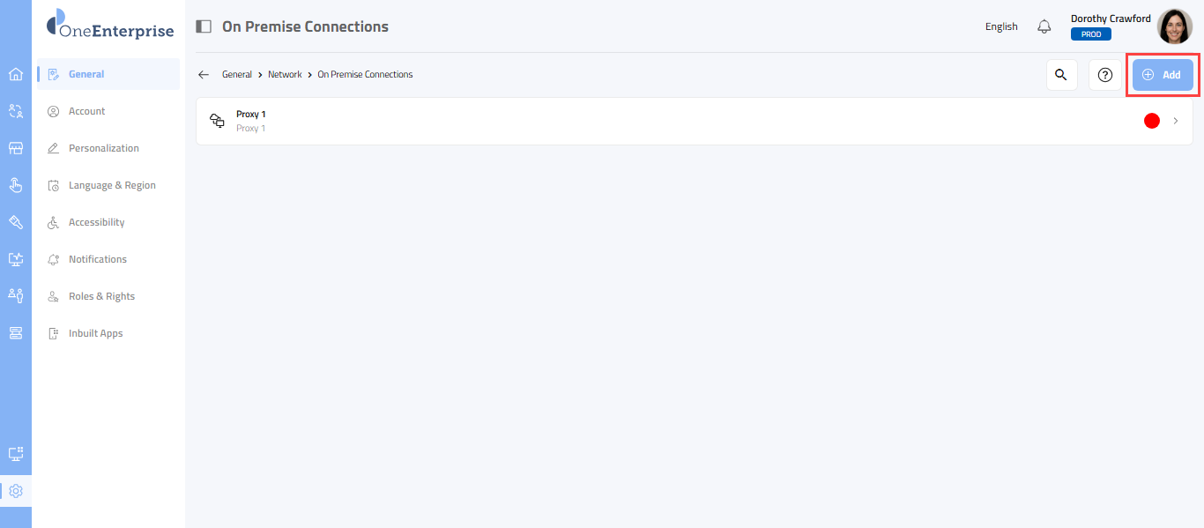The image size is (1204, 528).
Task: Select the Accessibility menu item
Action: [96, 222]
